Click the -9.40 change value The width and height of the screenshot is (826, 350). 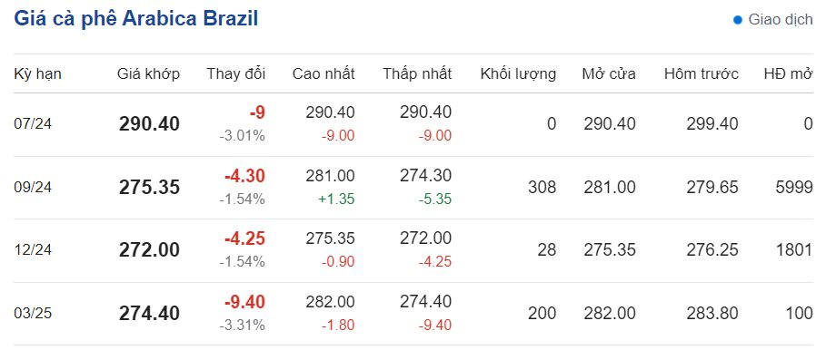coord(244,302)
